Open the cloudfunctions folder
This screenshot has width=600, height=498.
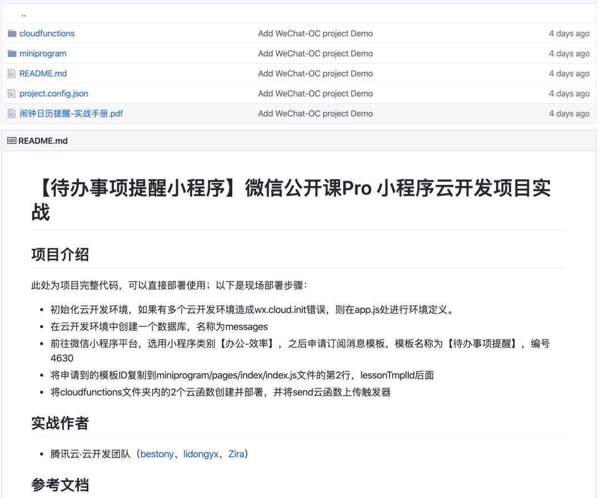(x=47, y=33)
